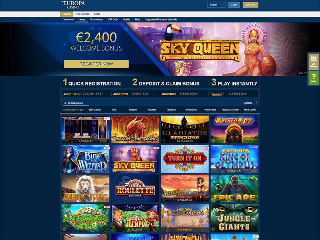
Task: Open the Premium Roulette European thumbnail
Action: (x=135, y=188)
